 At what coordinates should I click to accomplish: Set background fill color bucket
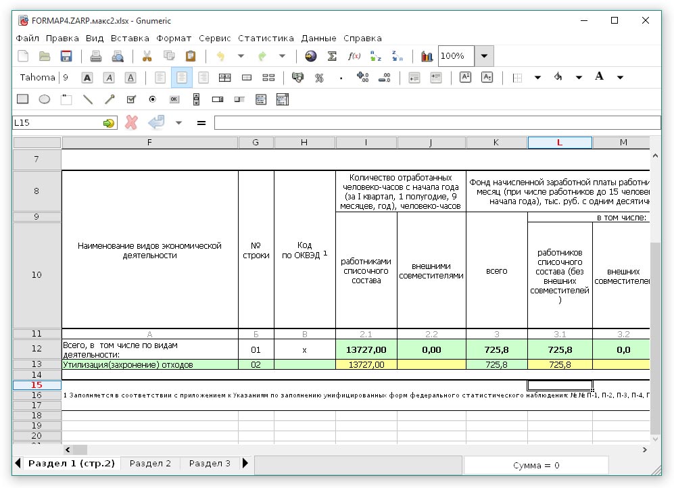(558, 77)
